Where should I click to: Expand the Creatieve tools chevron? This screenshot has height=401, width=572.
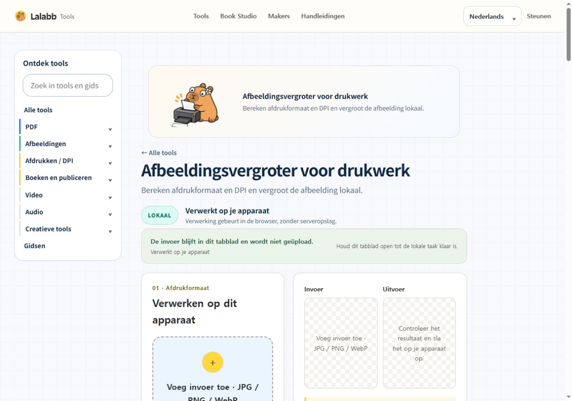[110, 231]
